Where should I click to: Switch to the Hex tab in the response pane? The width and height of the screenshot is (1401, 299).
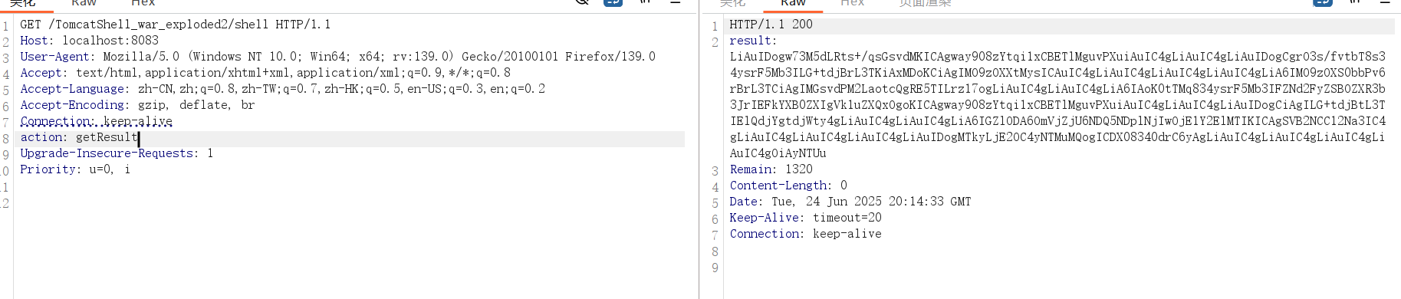(852, 3)
